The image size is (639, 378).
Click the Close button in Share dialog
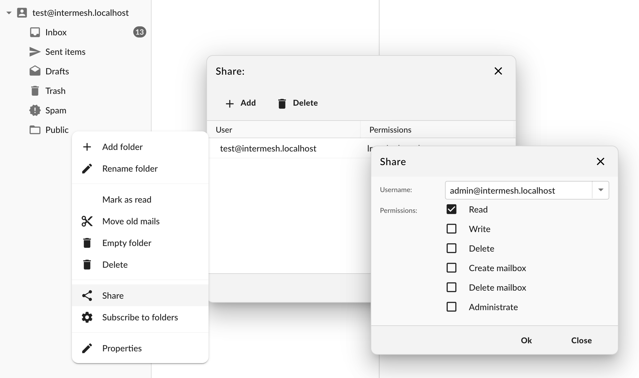point(581,341)
